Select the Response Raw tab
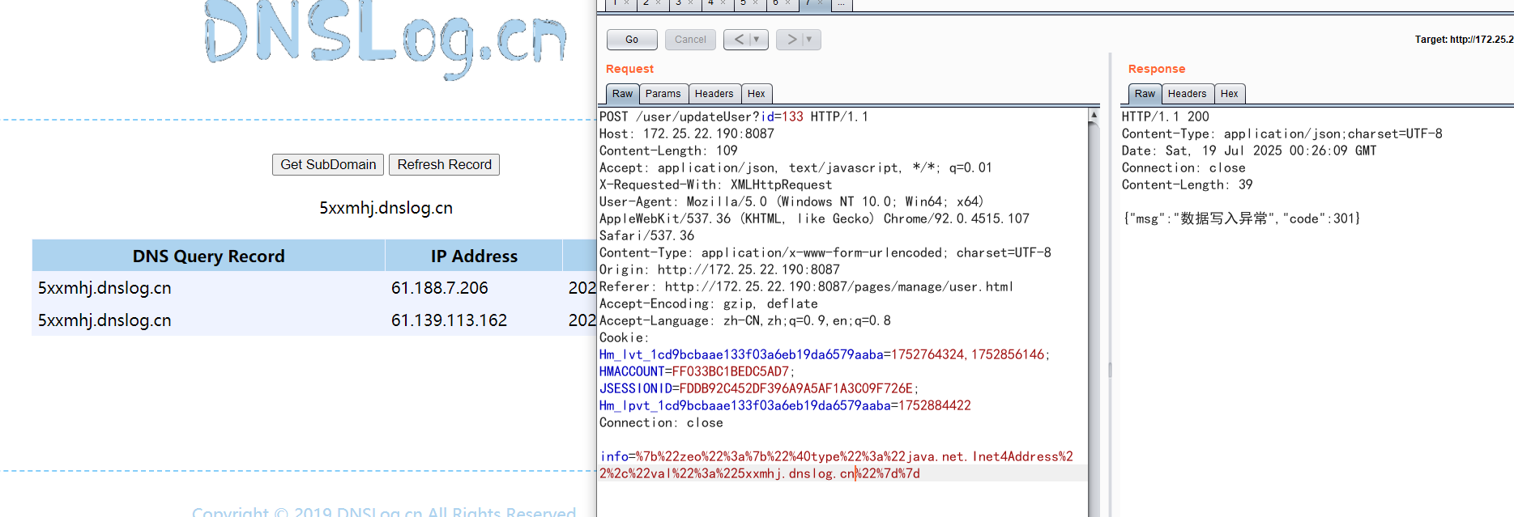The height and width of the screenshot is (517, 1514). (x=1145, y=94)
